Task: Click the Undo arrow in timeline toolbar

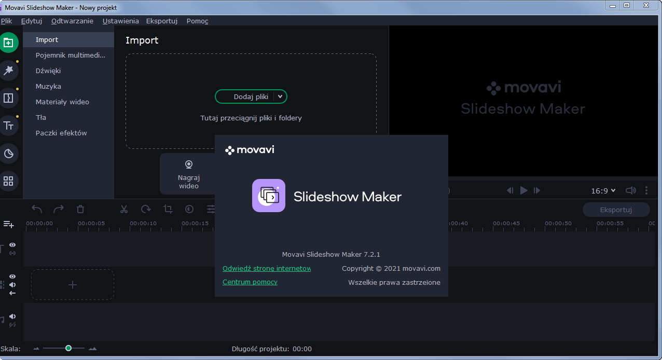Action: pyautogui.click(x=37, y=209)
